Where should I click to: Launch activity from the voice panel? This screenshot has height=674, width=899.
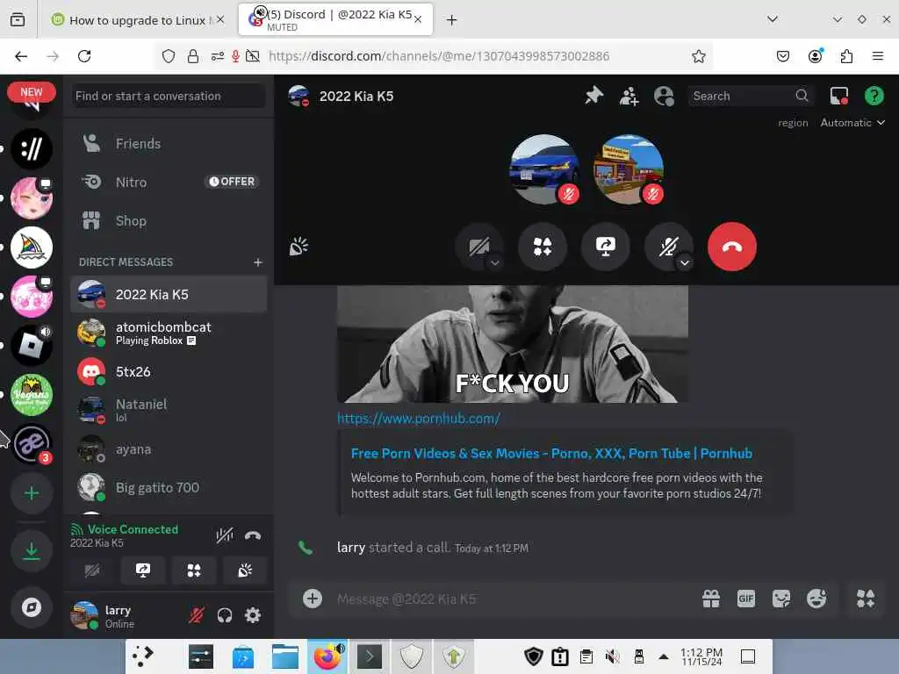(x=194, y=570)
